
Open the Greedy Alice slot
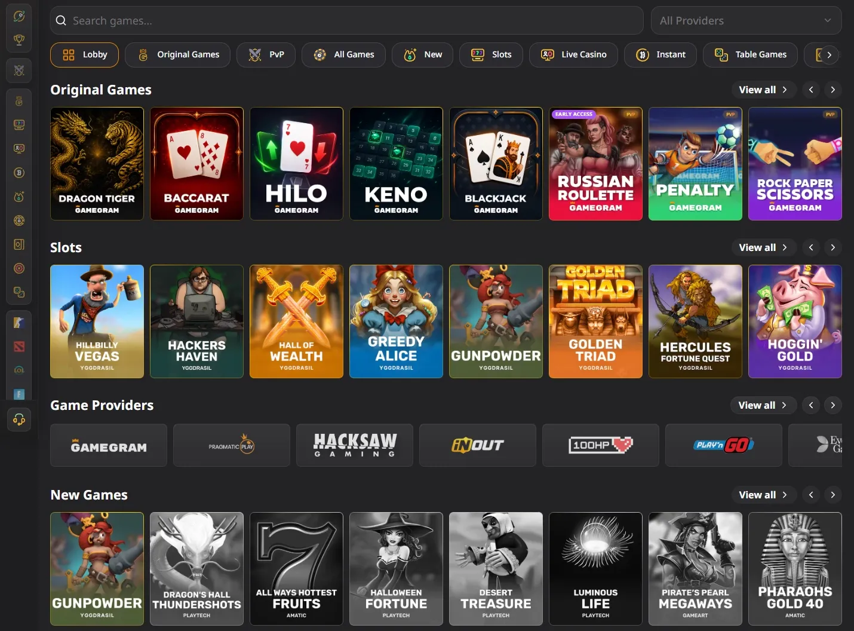point(396,321)
